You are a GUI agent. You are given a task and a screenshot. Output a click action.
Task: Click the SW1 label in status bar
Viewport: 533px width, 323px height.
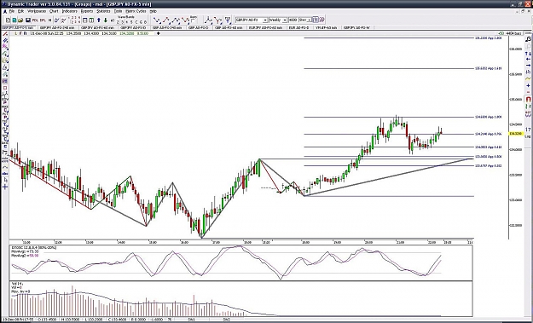coord(191,320)
